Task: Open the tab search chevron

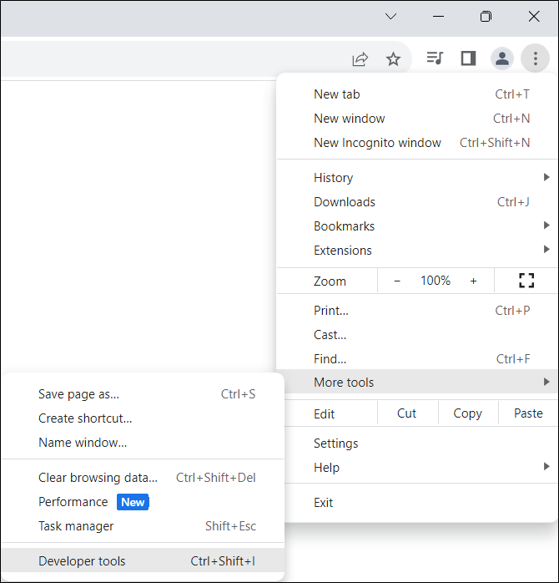Action: (390, 17)
